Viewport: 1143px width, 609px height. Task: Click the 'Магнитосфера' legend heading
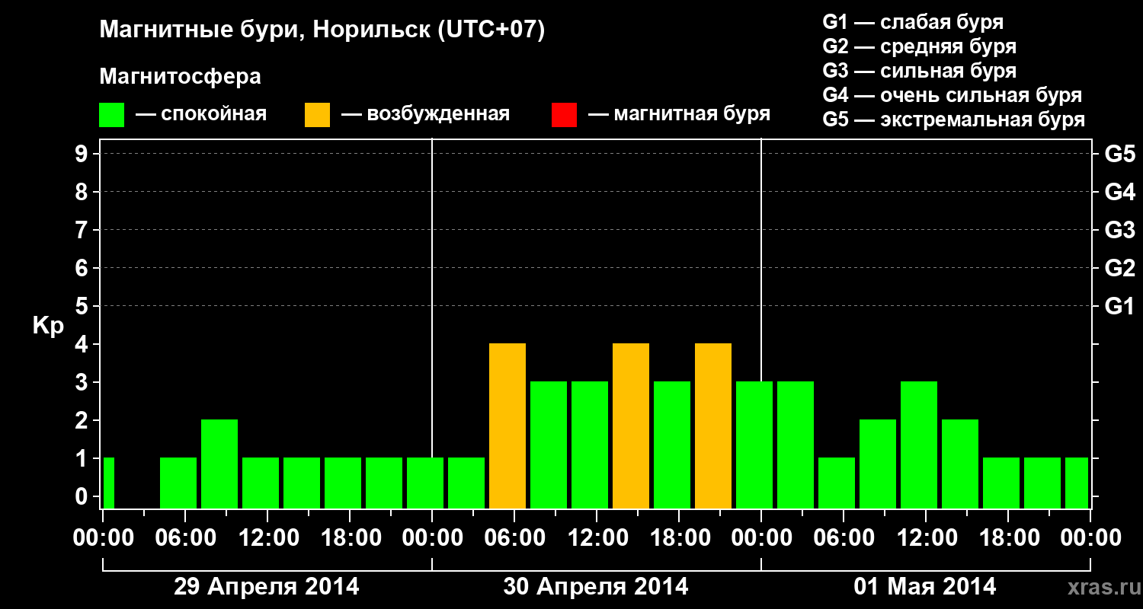click(181, 77)
